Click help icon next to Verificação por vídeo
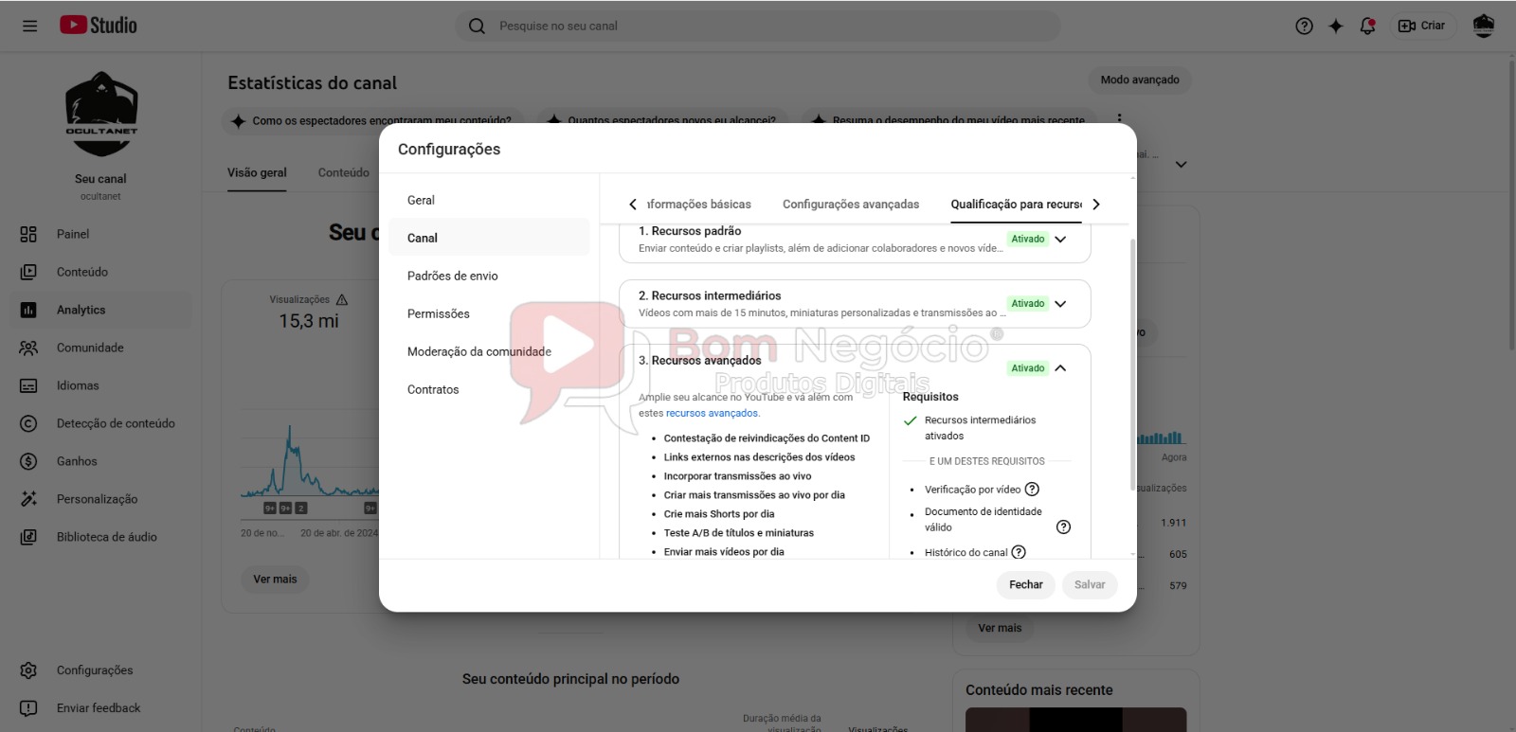Viewport: 1516px width, 732px height. click(x=1033, y=490)
